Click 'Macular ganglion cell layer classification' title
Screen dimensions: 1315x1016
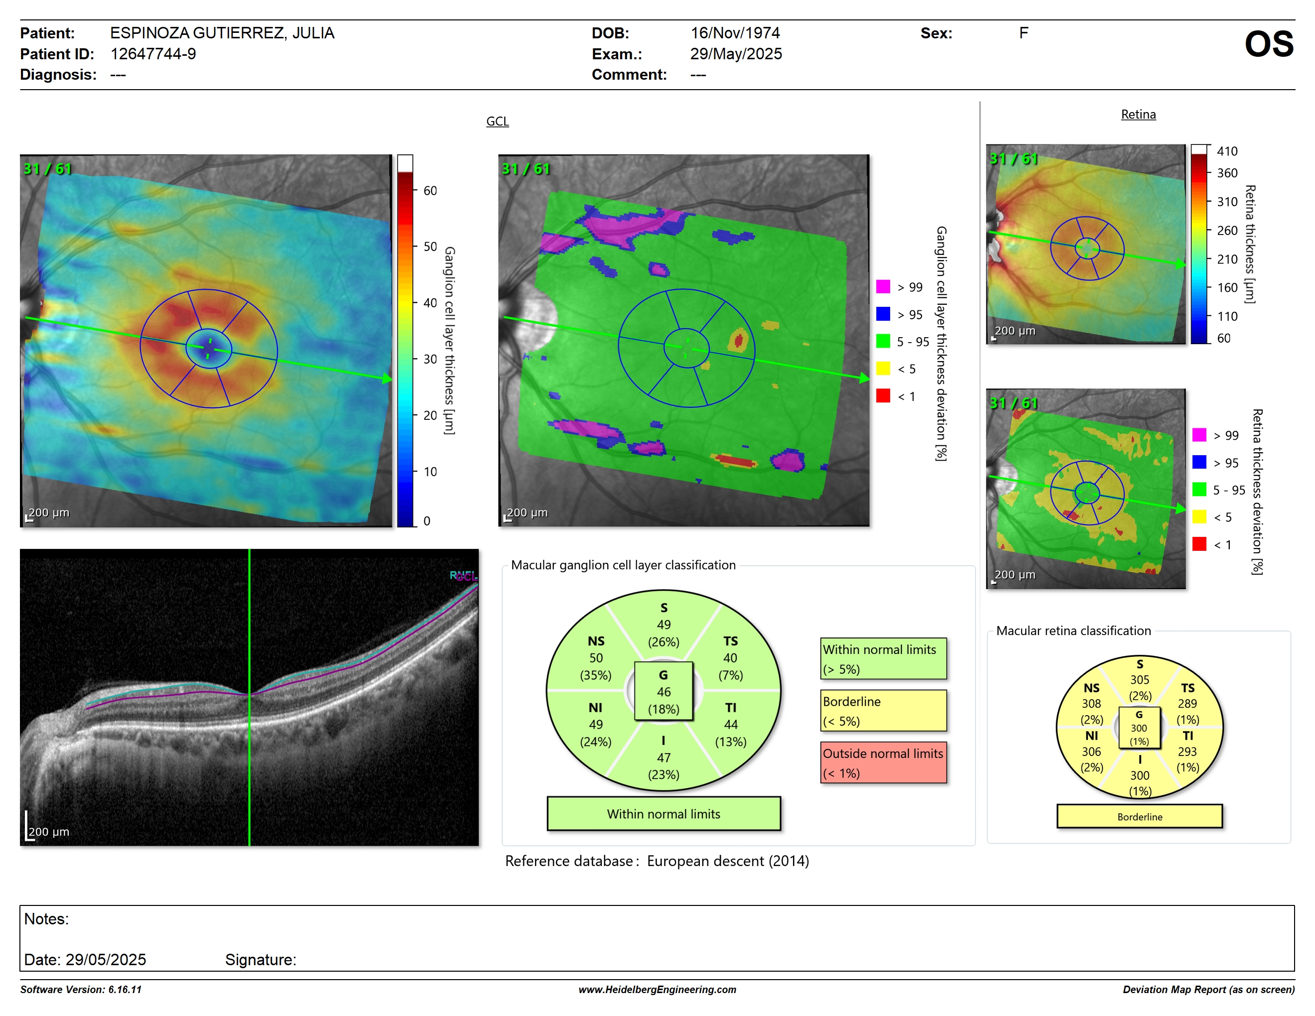pyautogui.click(x=623, y=565)
